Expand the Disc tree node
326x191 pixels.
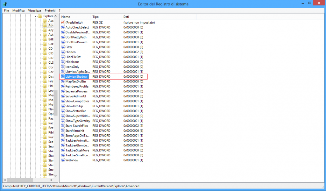(x=40, y=77)
